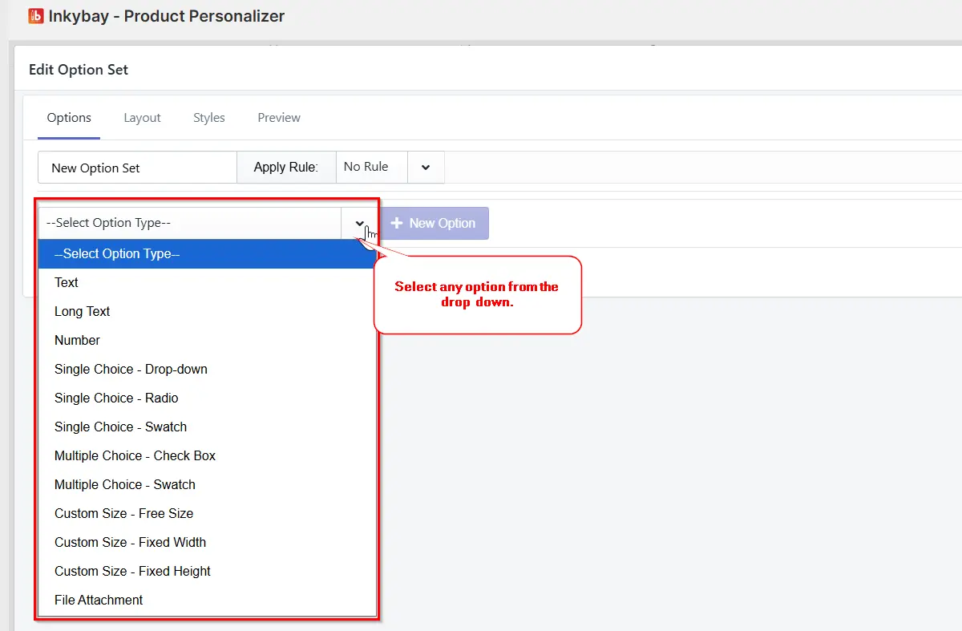Click the Apply Rule chevron arrow
This screenshot has height=631, width=962.
tap(426, 168)
